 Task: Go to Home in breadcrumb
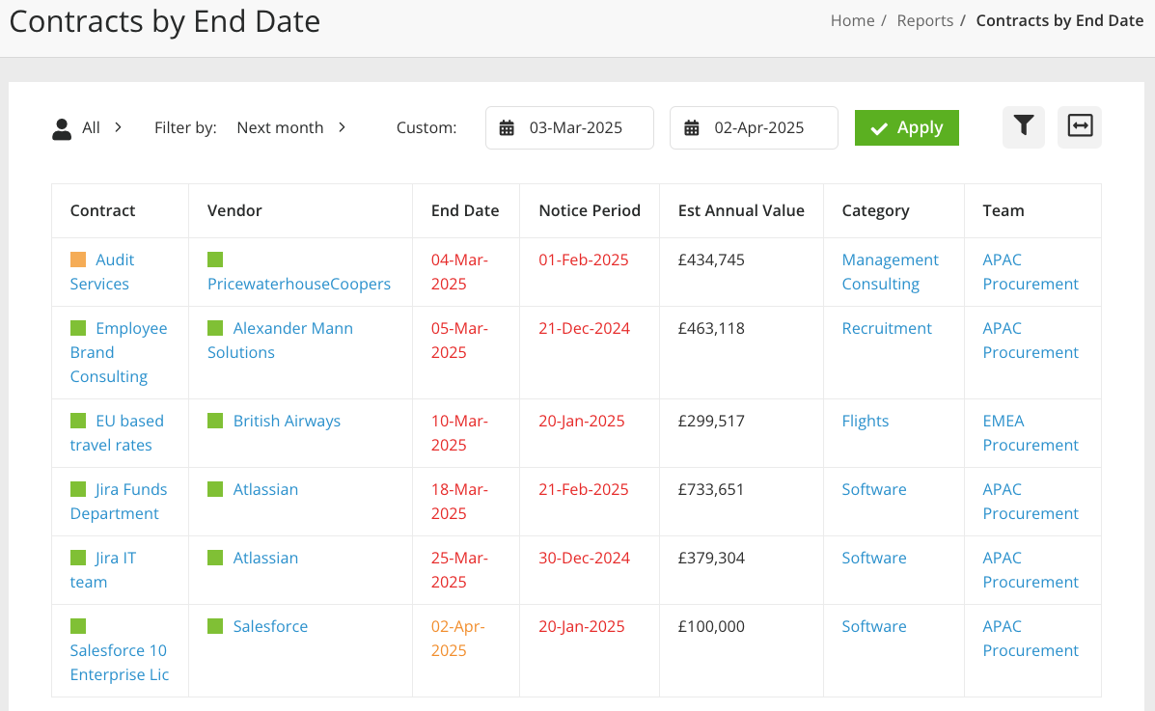click(852, 20)
